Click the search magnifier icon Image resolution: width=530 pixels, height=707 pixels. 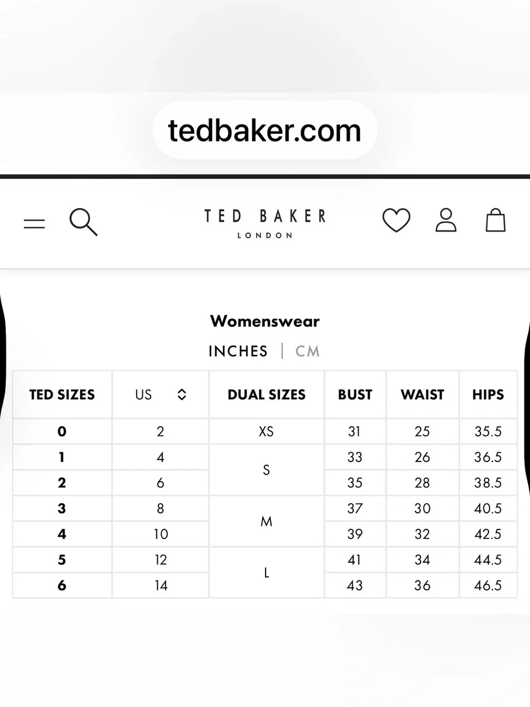[83, 222]
